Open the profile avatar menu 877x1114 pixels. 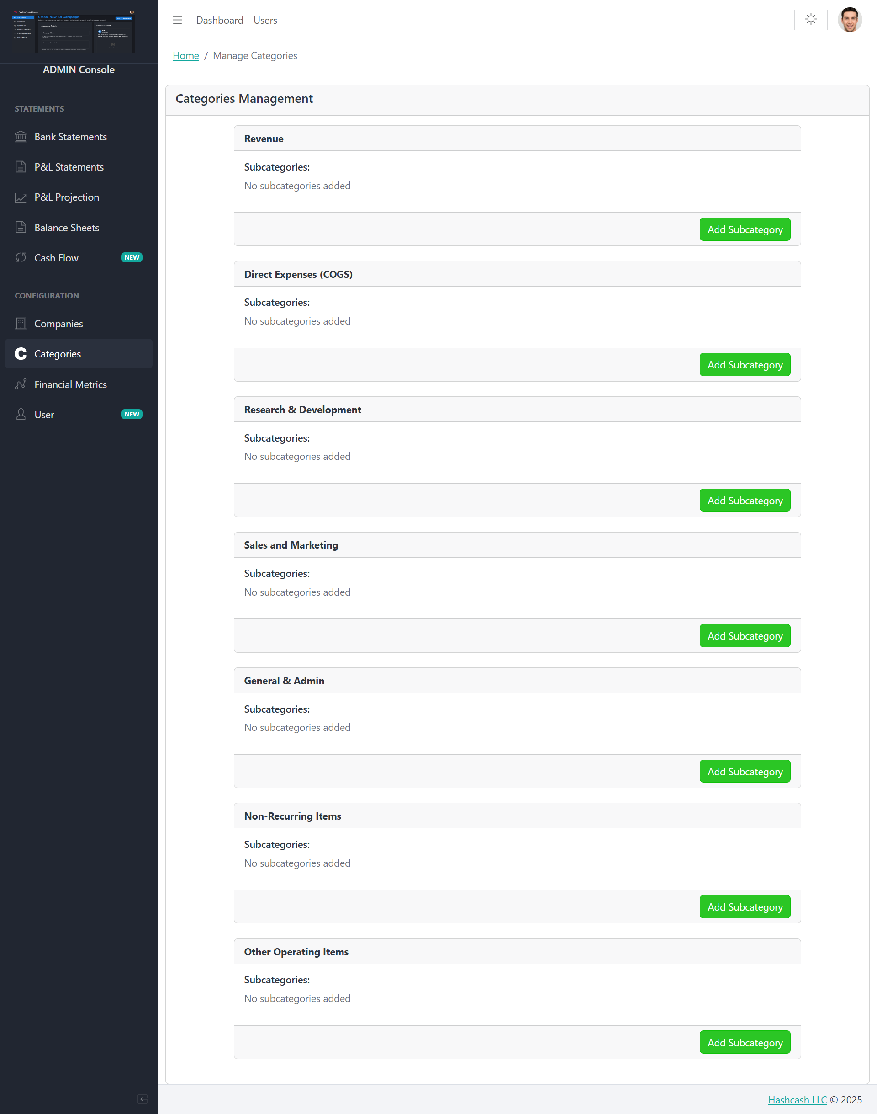[848, 20]
